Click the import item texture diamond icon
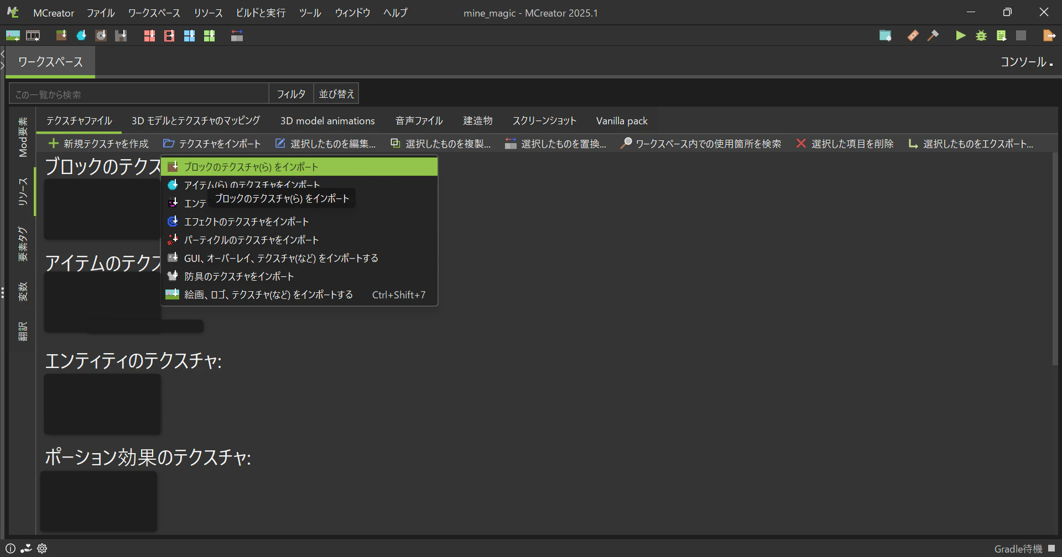This screenshot has height=557, width=1062. click(81, 36)
